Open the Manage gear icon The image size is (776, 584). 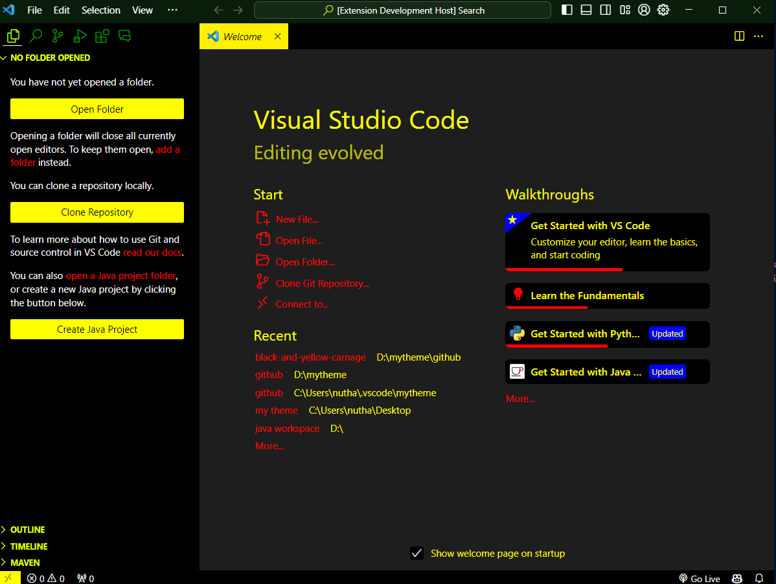click(x=663, y=10)
